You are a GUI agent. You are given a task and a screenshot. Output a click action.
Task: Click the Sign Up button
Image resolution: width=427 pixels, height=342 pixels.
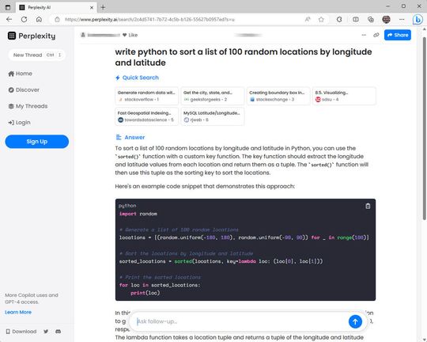36,142
